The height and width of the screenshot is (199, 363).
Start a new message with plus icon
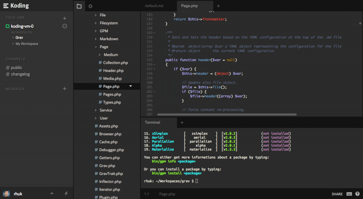pos(65,89)
